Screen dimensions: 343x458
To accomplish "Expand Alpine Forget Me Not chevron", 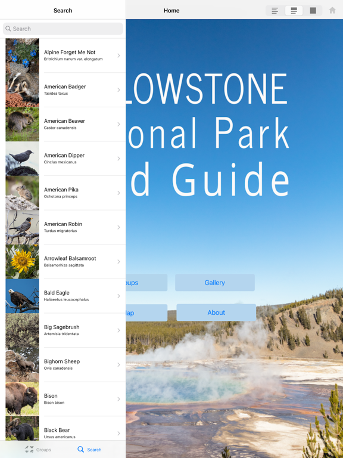I will [119, 55].
